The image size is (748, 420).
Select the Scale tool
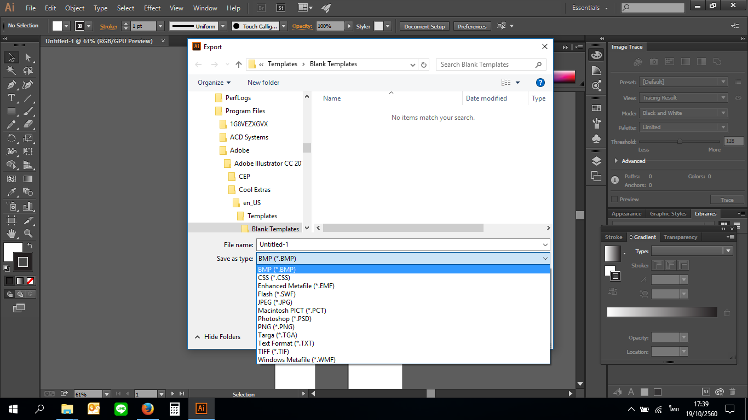click(28, 138)
